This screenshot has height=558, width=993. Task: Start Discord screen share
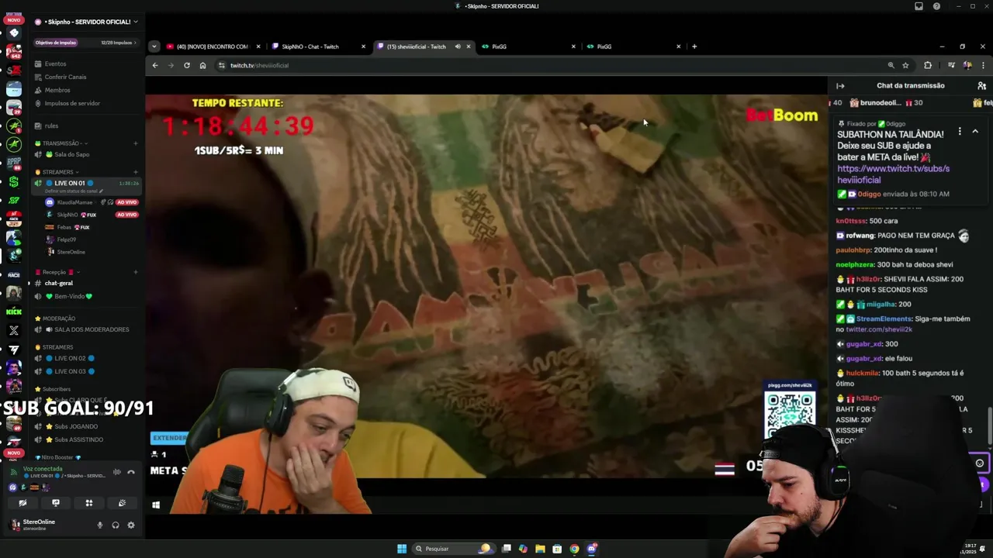tap(56, 503)
